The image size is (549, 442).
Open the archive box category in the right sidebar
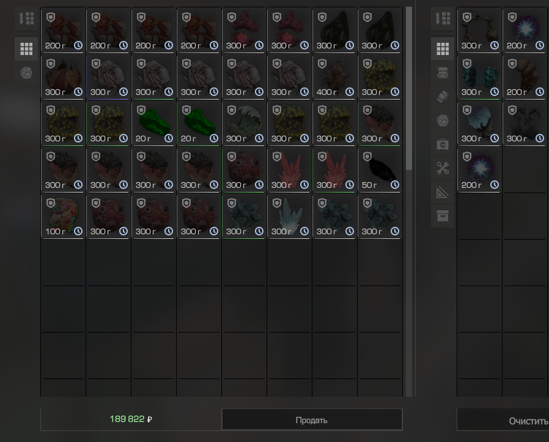pyautogui.click(x=443, y=216)
